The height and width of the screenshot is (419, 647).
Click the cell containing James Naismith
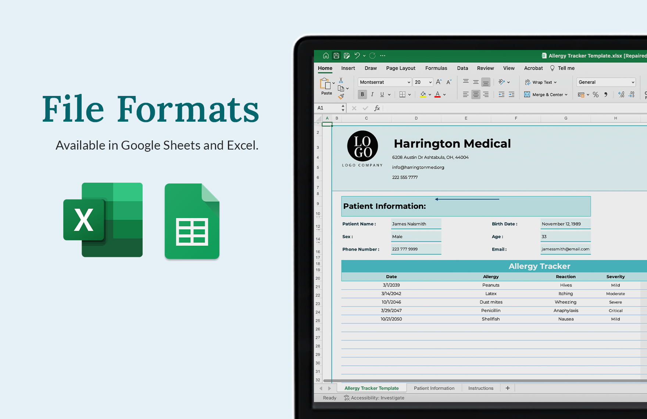(x=416, y=224)
